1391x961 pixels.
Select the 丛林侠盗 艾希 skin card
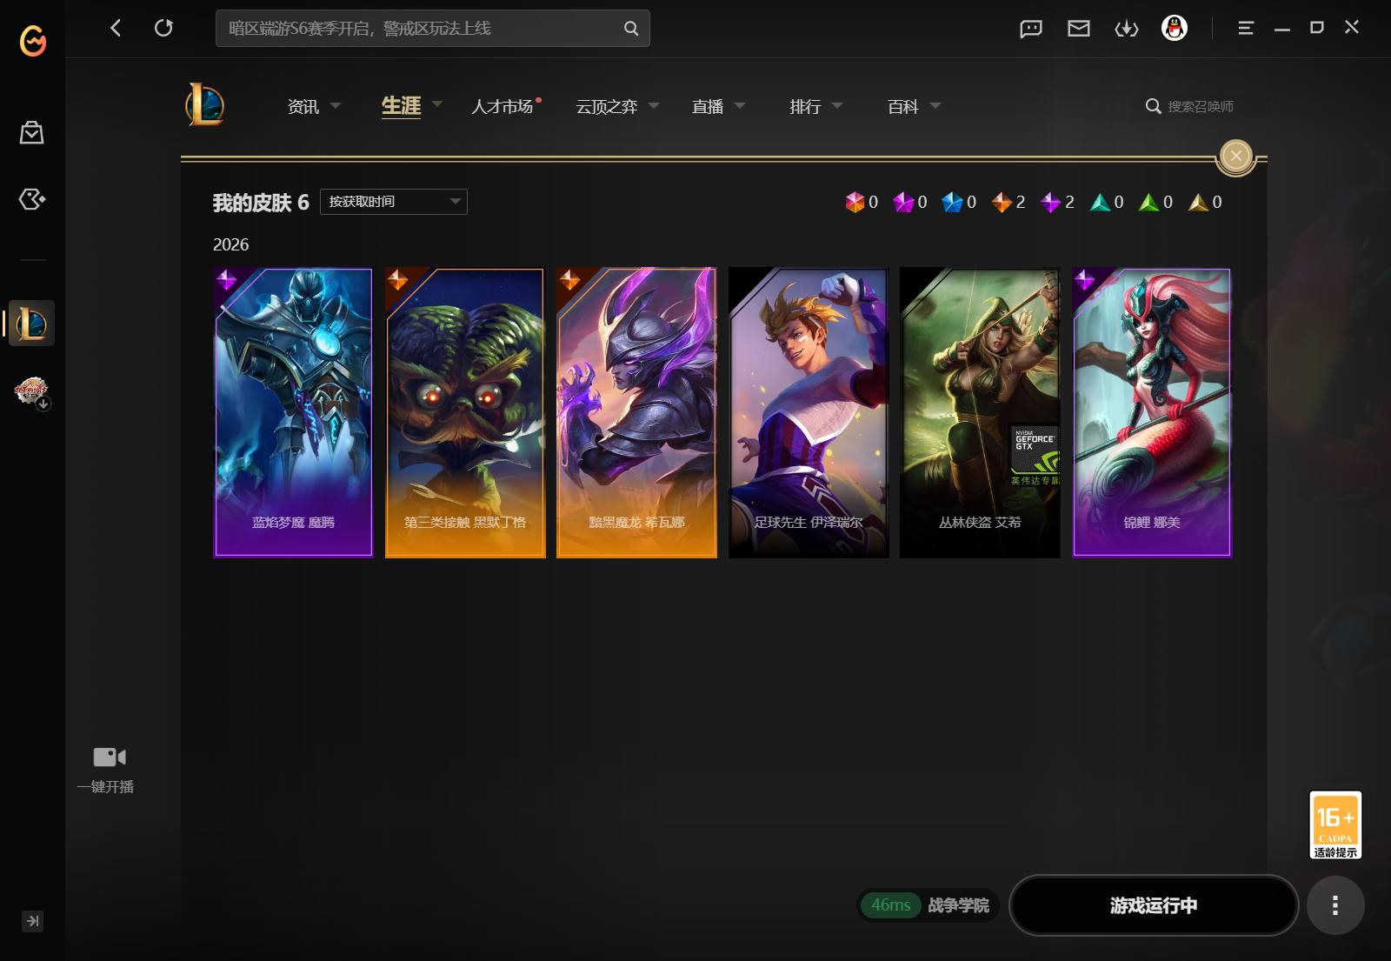[x=980, y=412]
